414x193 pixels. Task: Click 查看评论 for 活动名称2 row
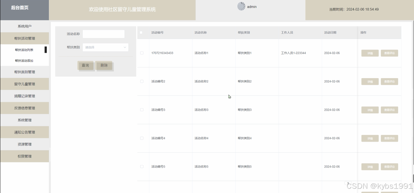click(389, 81)
